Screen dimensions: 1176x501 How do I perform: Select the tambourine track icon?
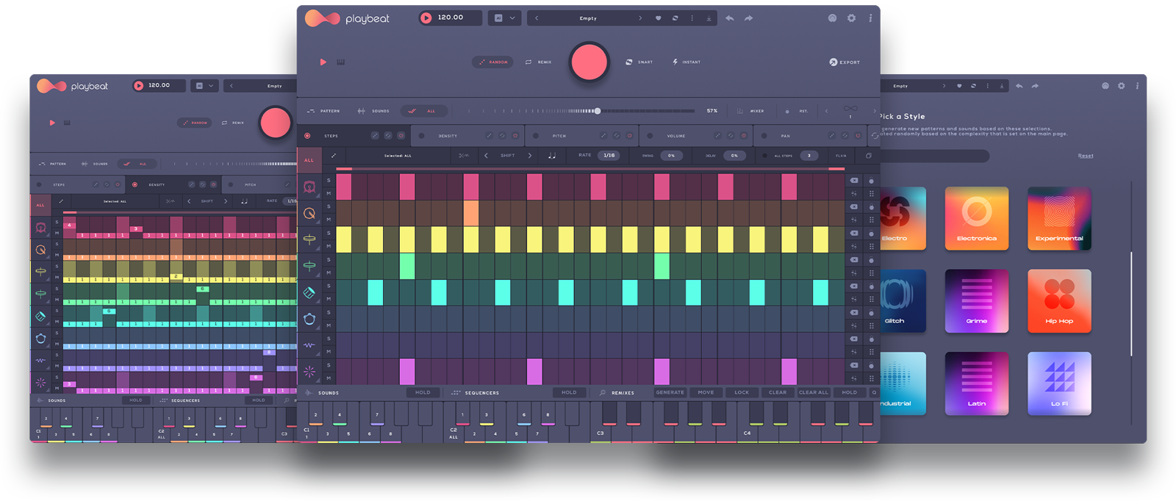pyautogui.click(x=309, y=319)
